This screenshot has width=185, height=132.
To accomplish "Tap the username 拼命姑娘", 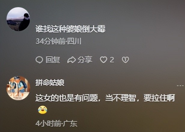I will point(50,82).
